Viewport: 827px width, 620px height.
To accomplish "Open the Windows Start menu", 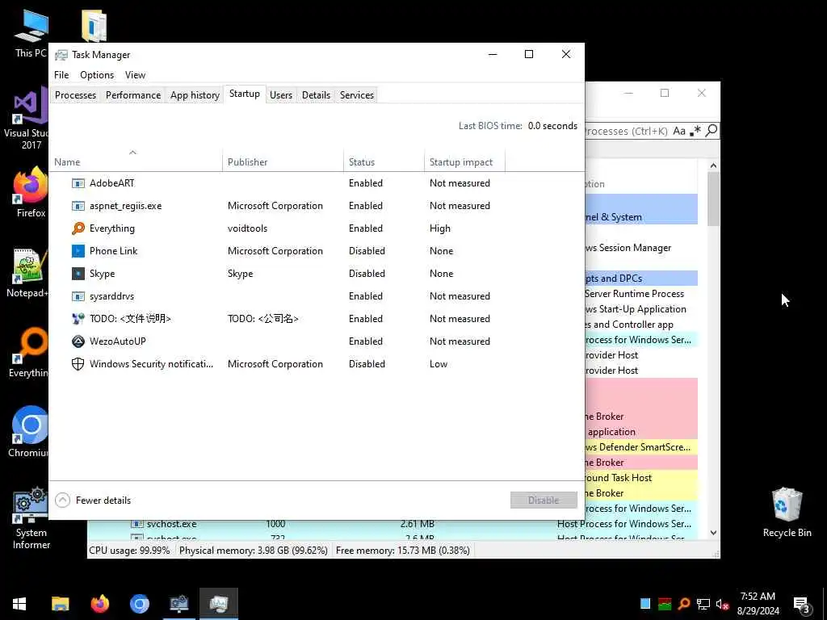I will click(19, 604).
